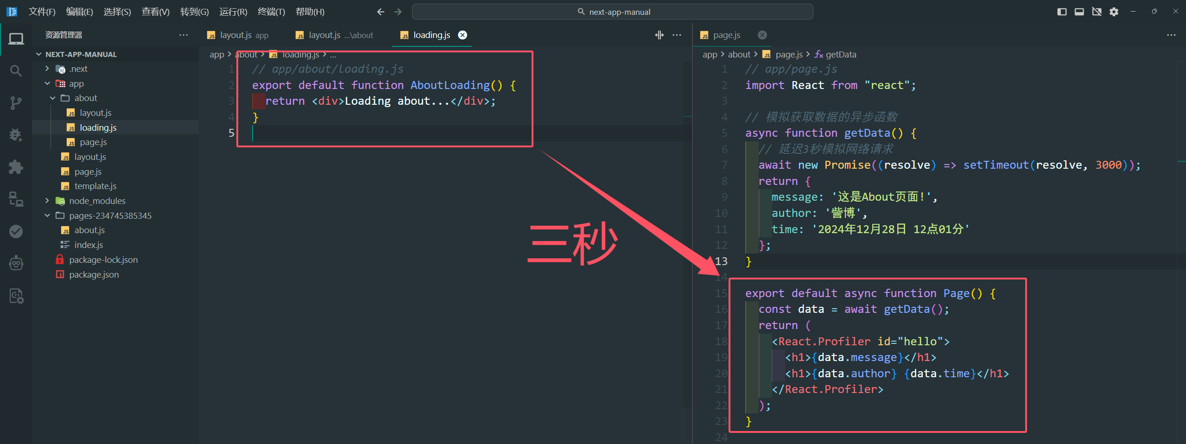Expand the node_modules folder
The width and height of the screenshot is (1186, 444).
coord(47,201)
